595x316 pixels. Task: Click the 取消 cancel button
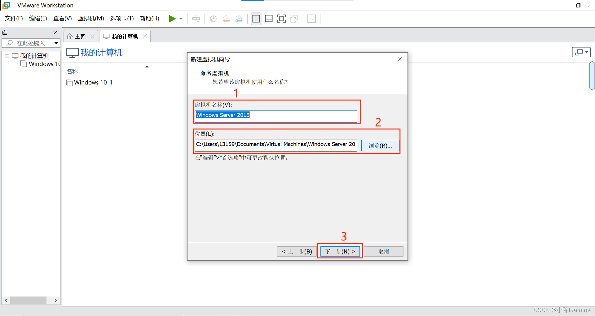pos(384,251)
